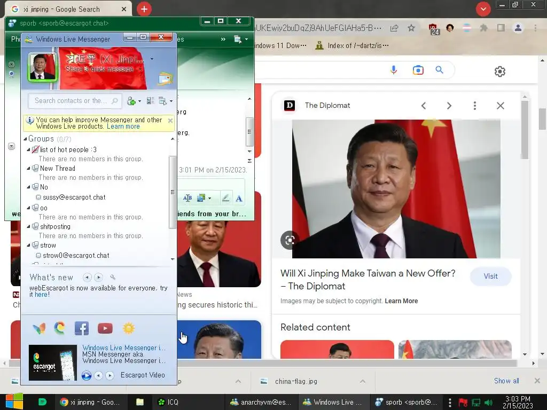Image resolution: width=547 pixels, height=410 pixels.
Task: Click Search contacts input field
Action: point(75,101)
